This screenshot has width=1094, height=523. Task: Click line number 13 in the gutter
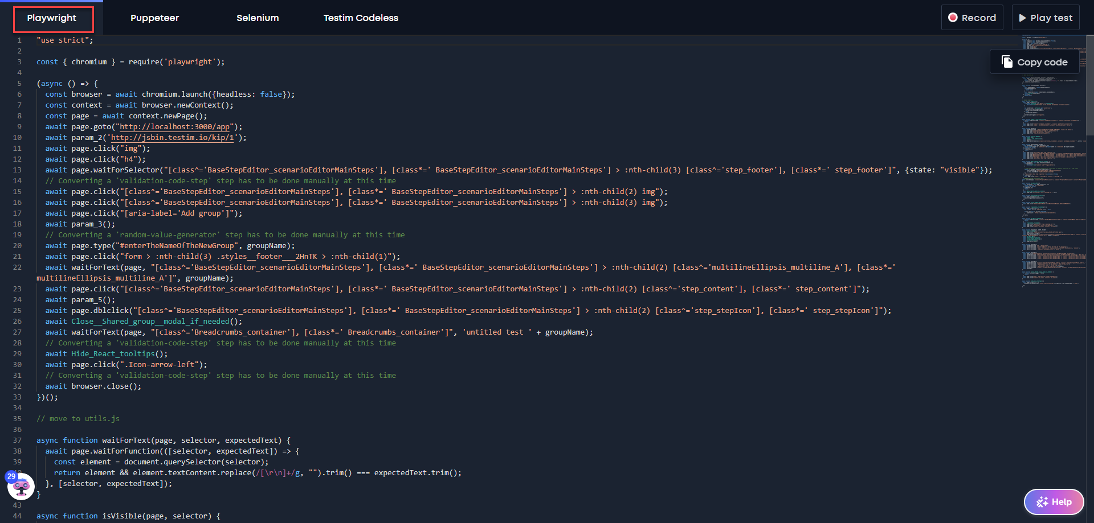(x=18, y=170)
